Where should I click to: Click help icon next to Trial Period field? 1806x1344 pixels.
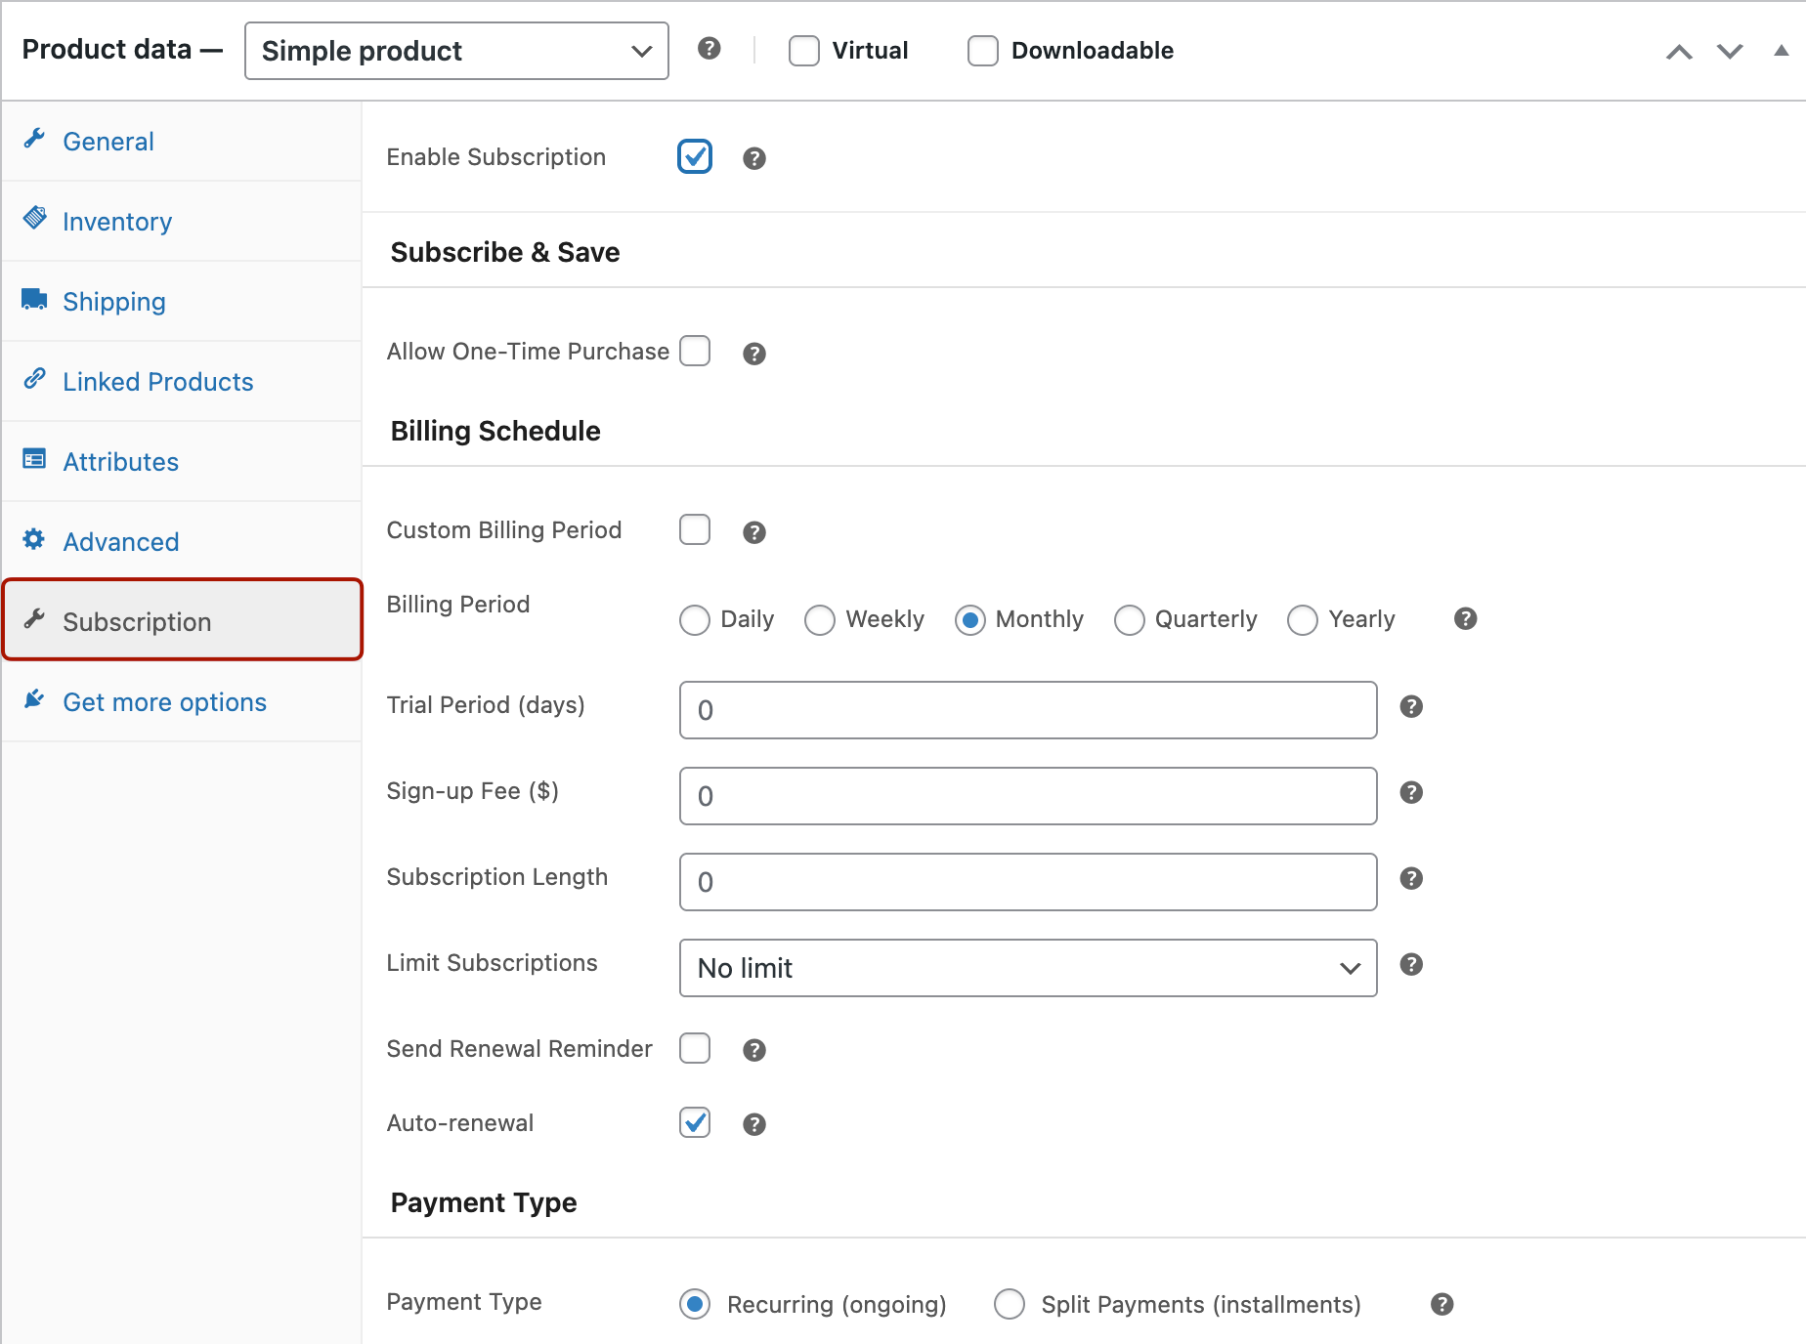tap(1410, 706)
